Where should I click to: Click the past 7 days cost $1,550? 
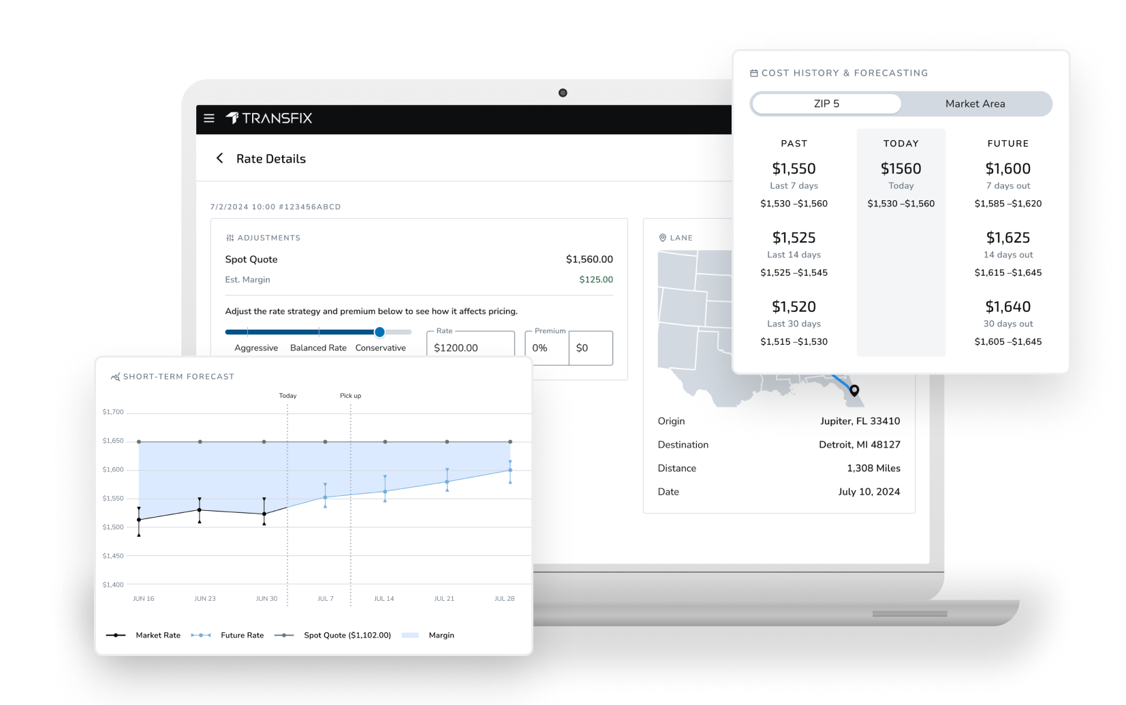pyautogui.click(x=794, y=168)
